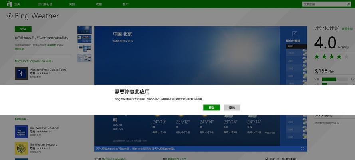Open the 使用条款 terms of use link

52,45
